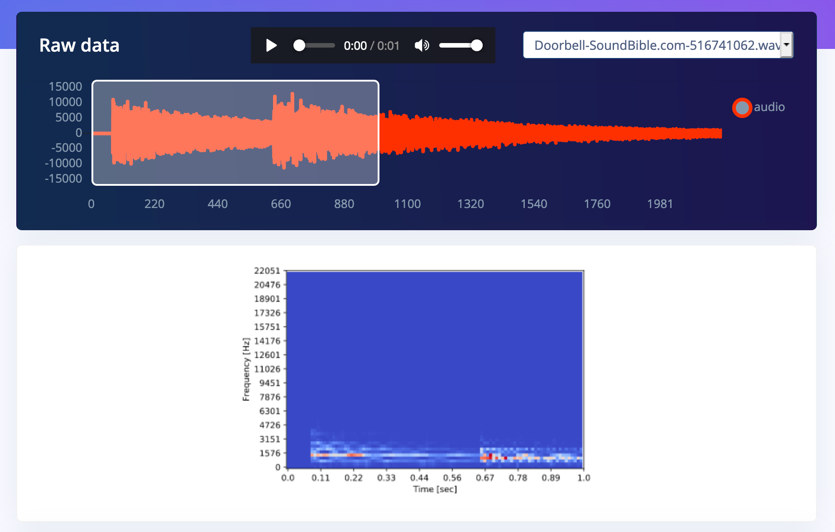Select the Raw data section heading

click(79, 45)
